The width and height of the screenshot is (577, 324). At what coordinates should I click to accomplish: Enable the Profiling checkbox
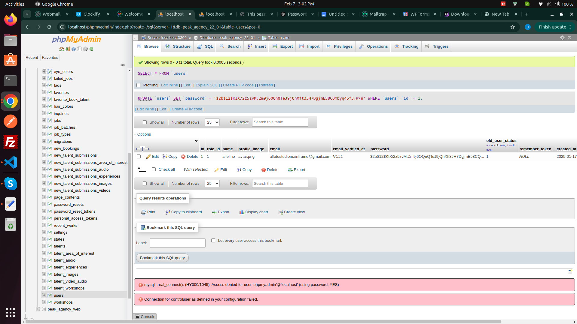[x=139, y=85]
